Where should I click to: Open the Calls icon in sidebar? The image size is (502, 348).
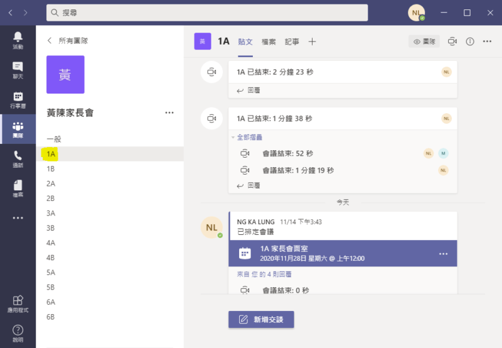pyautogui.click(x=18, y=159)
